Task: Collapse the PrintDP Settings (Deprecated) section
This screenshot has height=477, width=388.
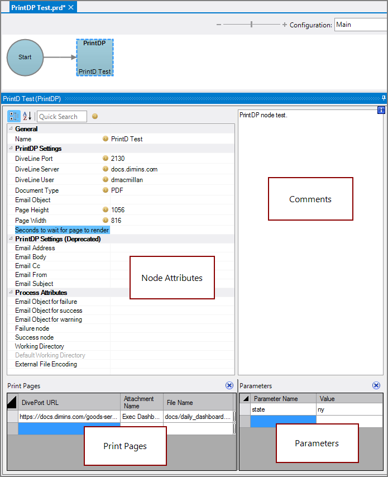Action: 11,238
